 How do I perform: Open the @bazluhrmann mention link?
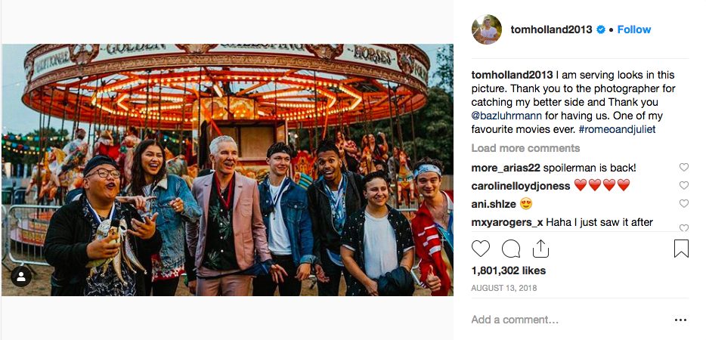click(x=506, y=116)
